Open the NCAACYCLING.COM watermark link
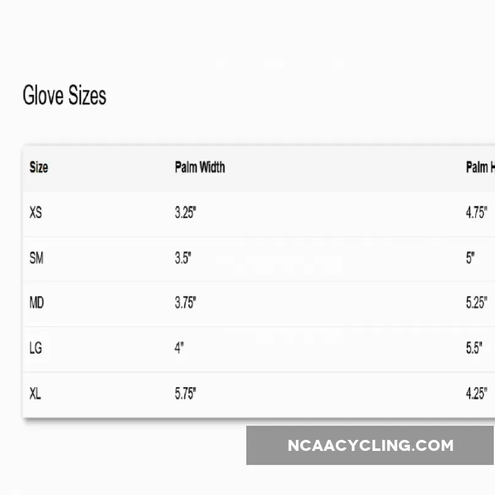Image resolution: width=495 pixels, height=495 pixels. (x=370, y=445)
